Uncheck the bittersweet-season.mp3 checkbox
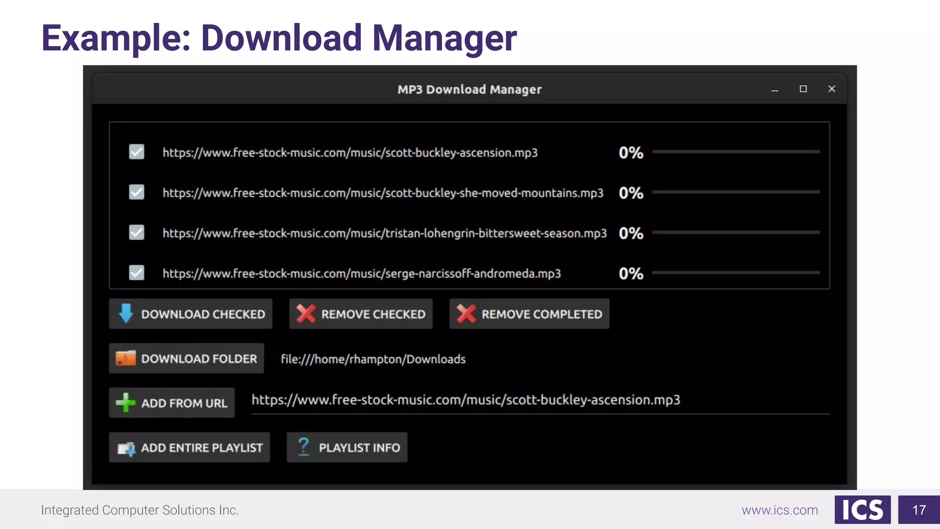Viewport: 940px width, 529px height. coord(137,232)
